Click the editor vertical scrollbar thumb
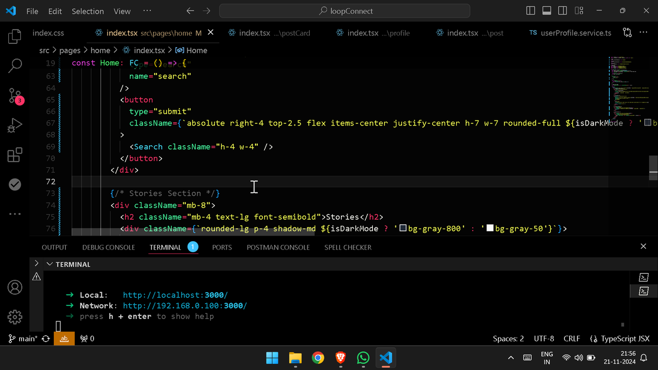658x370 pixels. click(653, 168)
